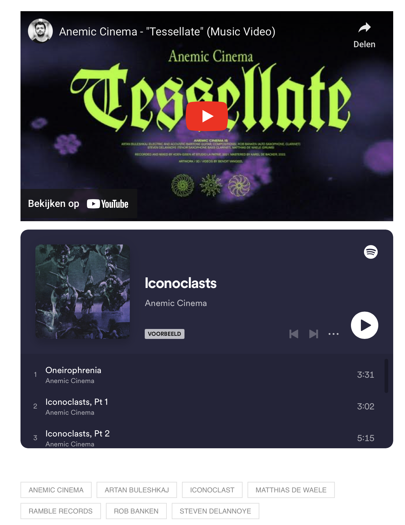Open the ARTAN BULESHKAJ tag
The width and height of the screenshot is (405, 525).
[137, 490]
